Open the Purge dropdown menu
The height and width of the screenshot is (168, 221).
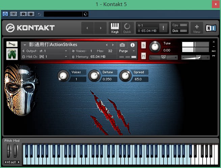coord(127,51)
